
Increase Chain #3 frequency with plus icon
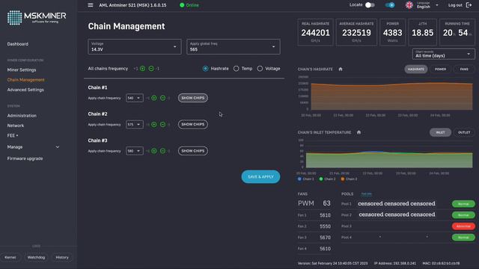tap(154, 151)
